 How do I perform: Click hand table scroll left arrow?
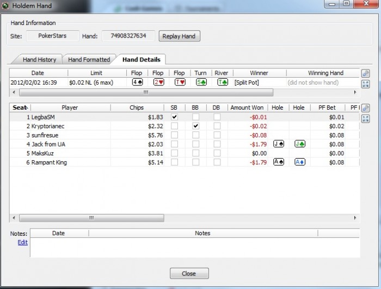point(14,92)
